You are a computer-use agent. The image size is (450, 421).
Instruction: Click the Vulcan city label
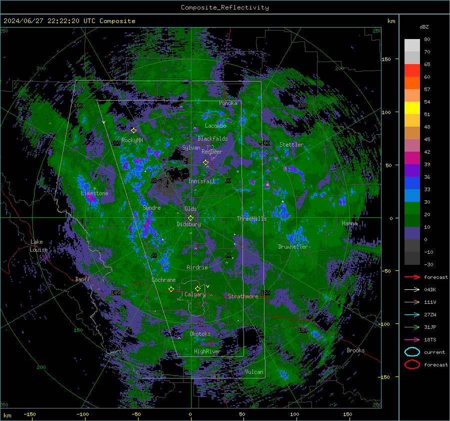click(254, 372)
